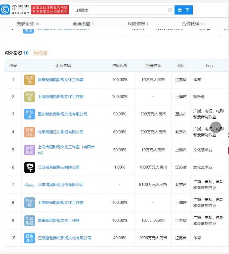229x254 pixels.
Task: Open 南京新绎影视文化工作室 link
Action: [x=58, y=221]
